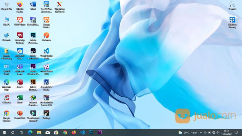This screenshot has width=242, height=136.
Task: Select the Mozilla Firefox desktop shortcut
Action: [20, 7]
